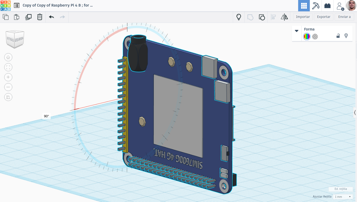Image resolution: width=357 pixels, height=202 pixels.
Task: Delete selection with trash icon
Action: click(40, 17)
